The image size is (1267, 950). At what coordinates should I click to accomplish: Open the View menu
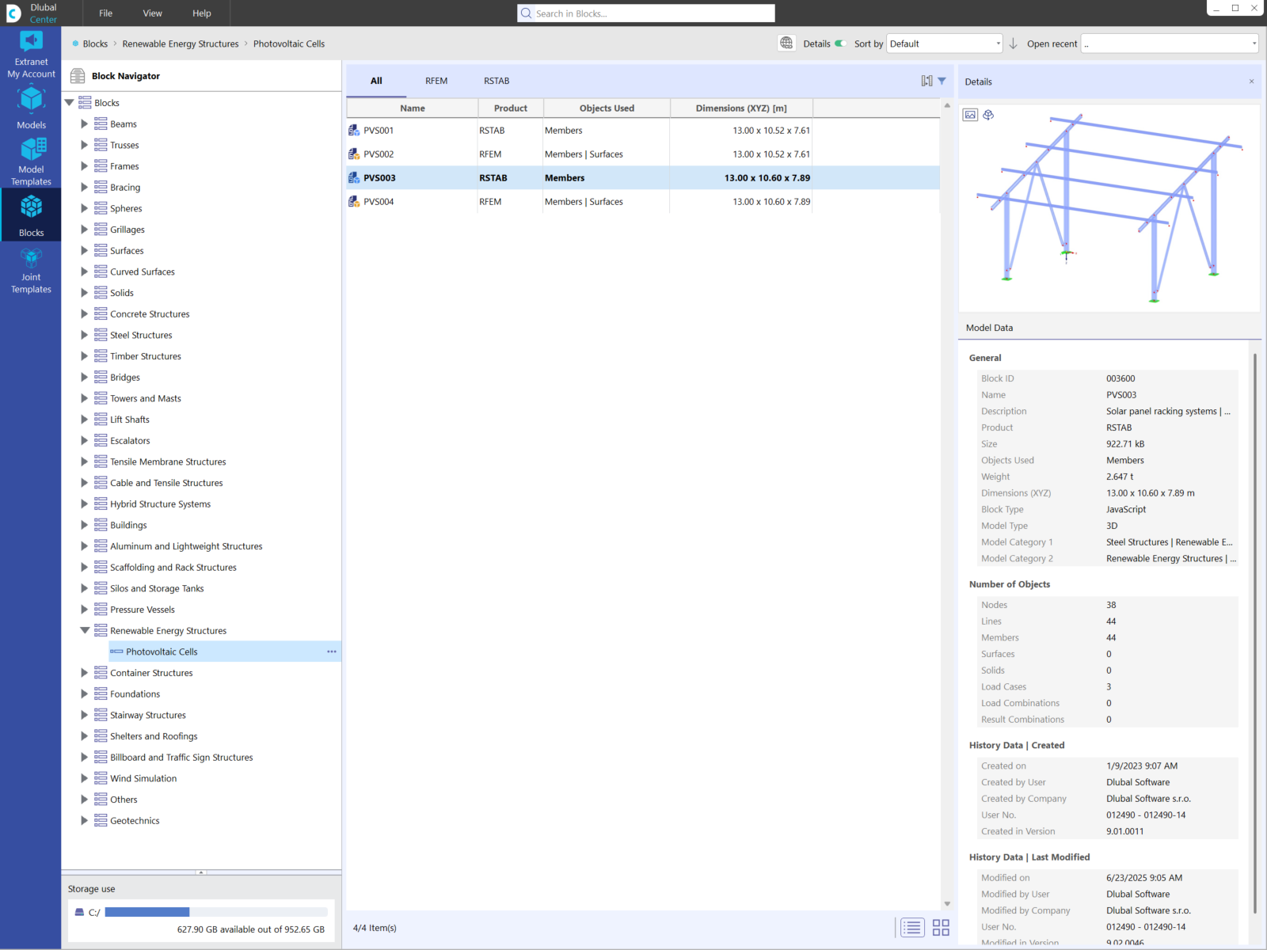point(152,13)
